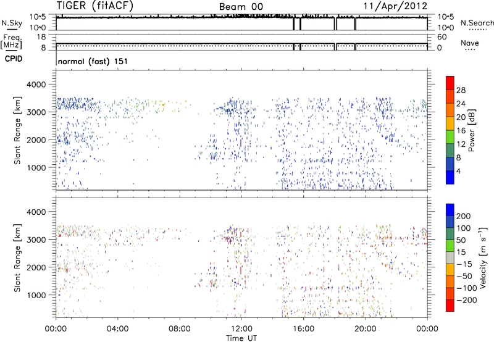Click the 20:00 time tick label
The image size is (494, 342).
coord(365,329)
